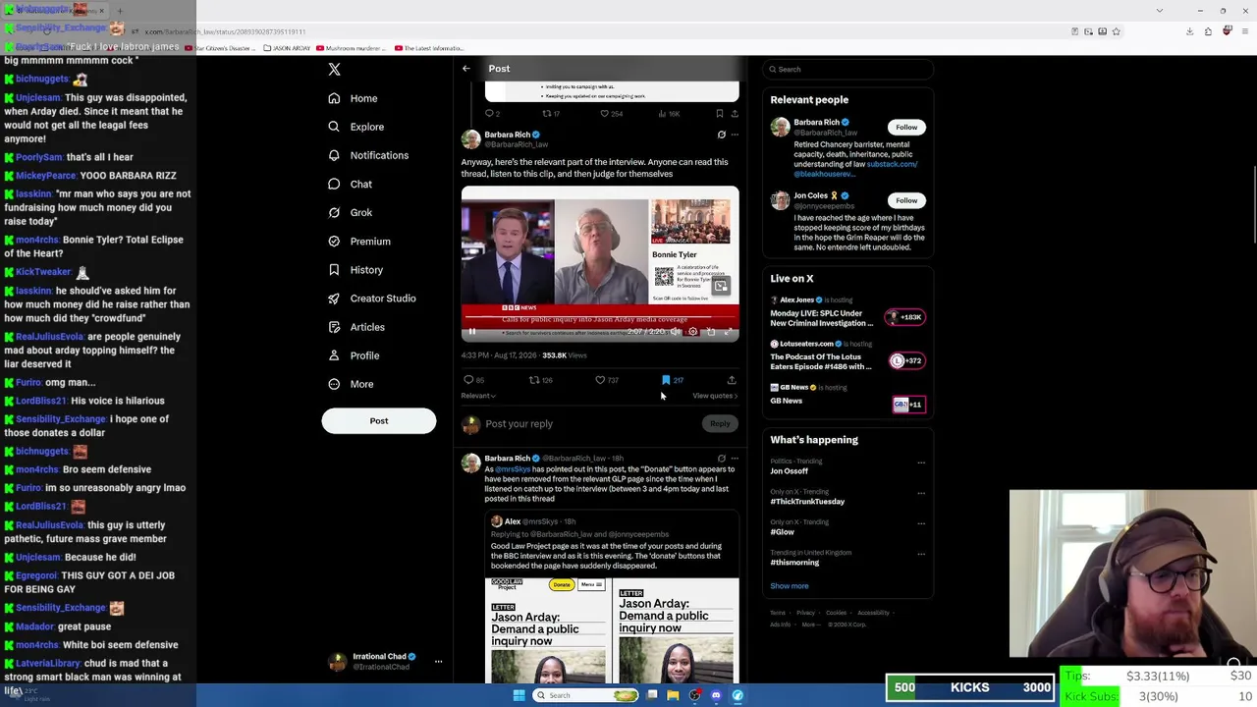
Task: Open Grok in the X sidebar
Action: pos(351,212)
